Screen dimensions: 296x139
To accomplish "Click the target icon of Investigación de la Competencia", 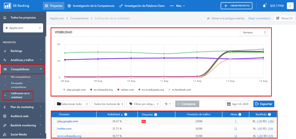I will [69, 6].
